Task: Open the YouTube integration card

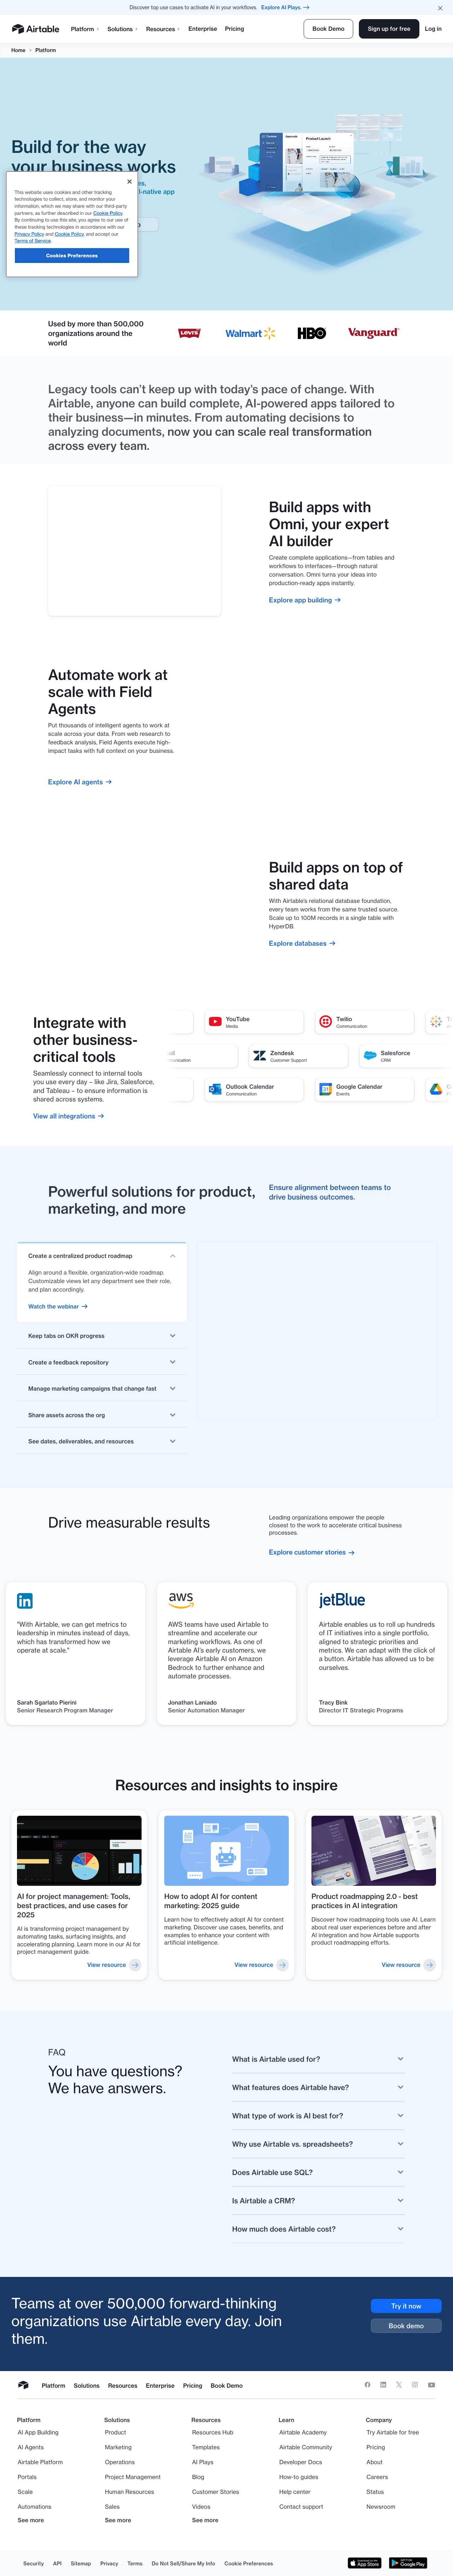Action: tap(254, 1022)
